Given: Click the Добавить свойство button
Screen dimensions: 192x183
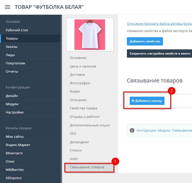Looking at the screenshot, I should click(x=145, y=41).
